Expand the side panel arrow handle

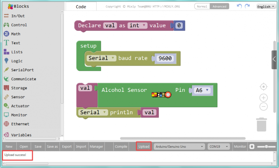coord(274,59)
